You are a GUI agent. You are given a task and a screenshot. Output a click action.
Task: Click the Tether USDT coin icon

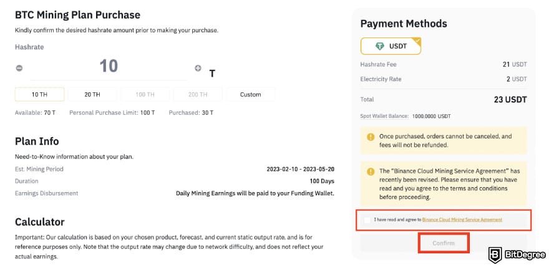(380, 46)
